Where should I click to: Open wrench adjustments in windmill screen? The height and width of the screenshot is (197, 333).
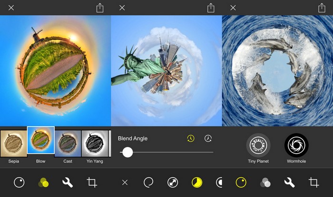68,182
